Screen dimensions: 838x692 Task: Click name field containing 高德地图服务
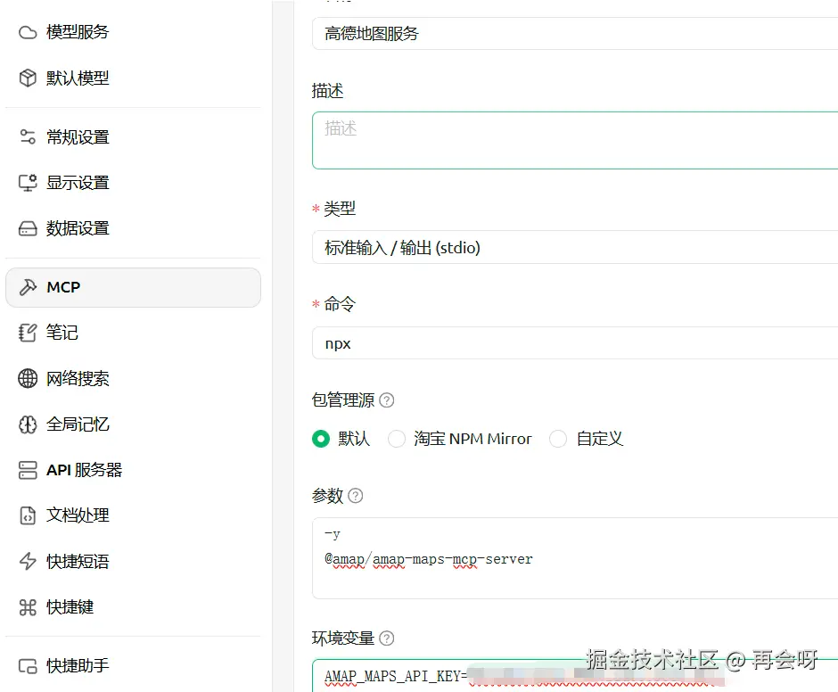click(x=575, y=34)
